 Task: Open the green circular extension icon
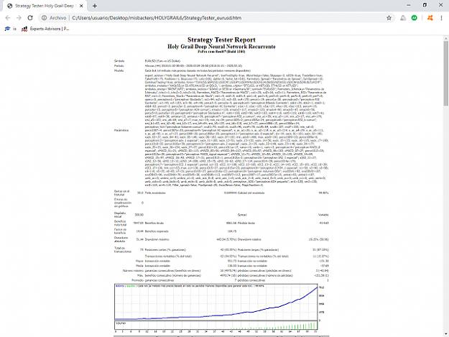[x=414, y=18]
